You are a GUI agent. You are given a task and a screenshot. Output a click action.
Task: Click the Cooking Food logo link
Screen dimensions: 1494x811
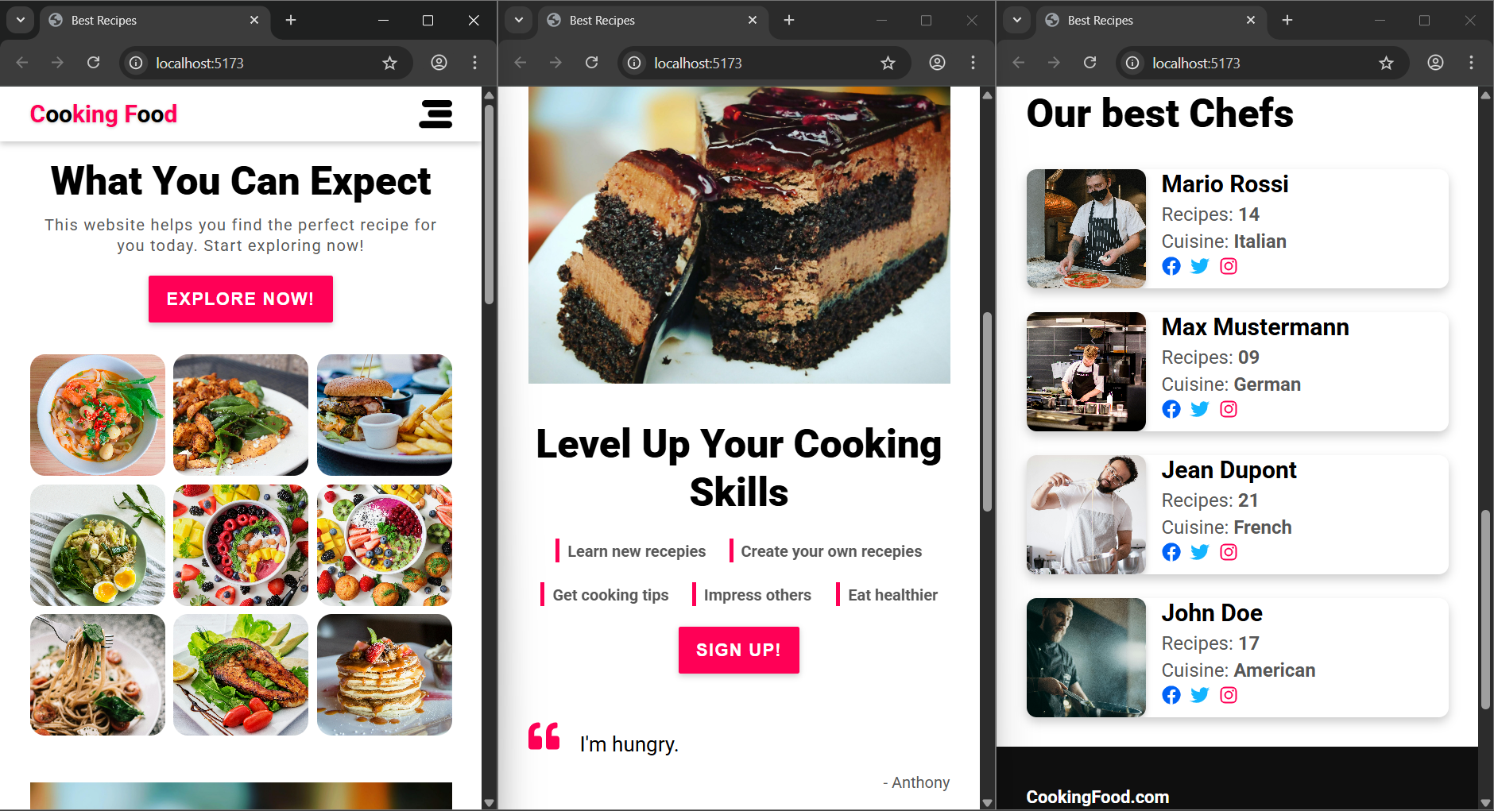(103, 114)
